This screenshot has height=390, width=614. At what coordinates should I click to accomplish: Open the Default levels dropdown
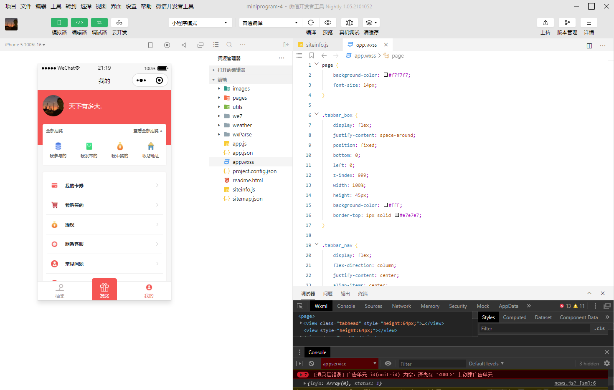tap(486, 364)
